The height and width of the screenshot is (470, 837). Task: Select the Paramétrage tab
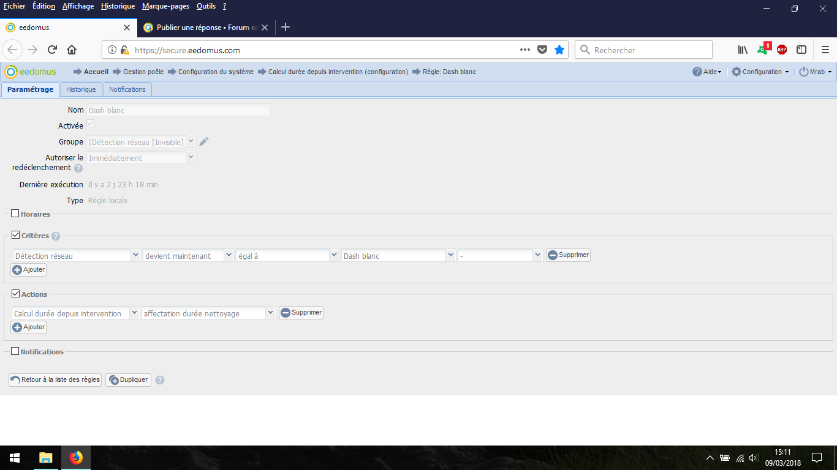pos(30,89)
